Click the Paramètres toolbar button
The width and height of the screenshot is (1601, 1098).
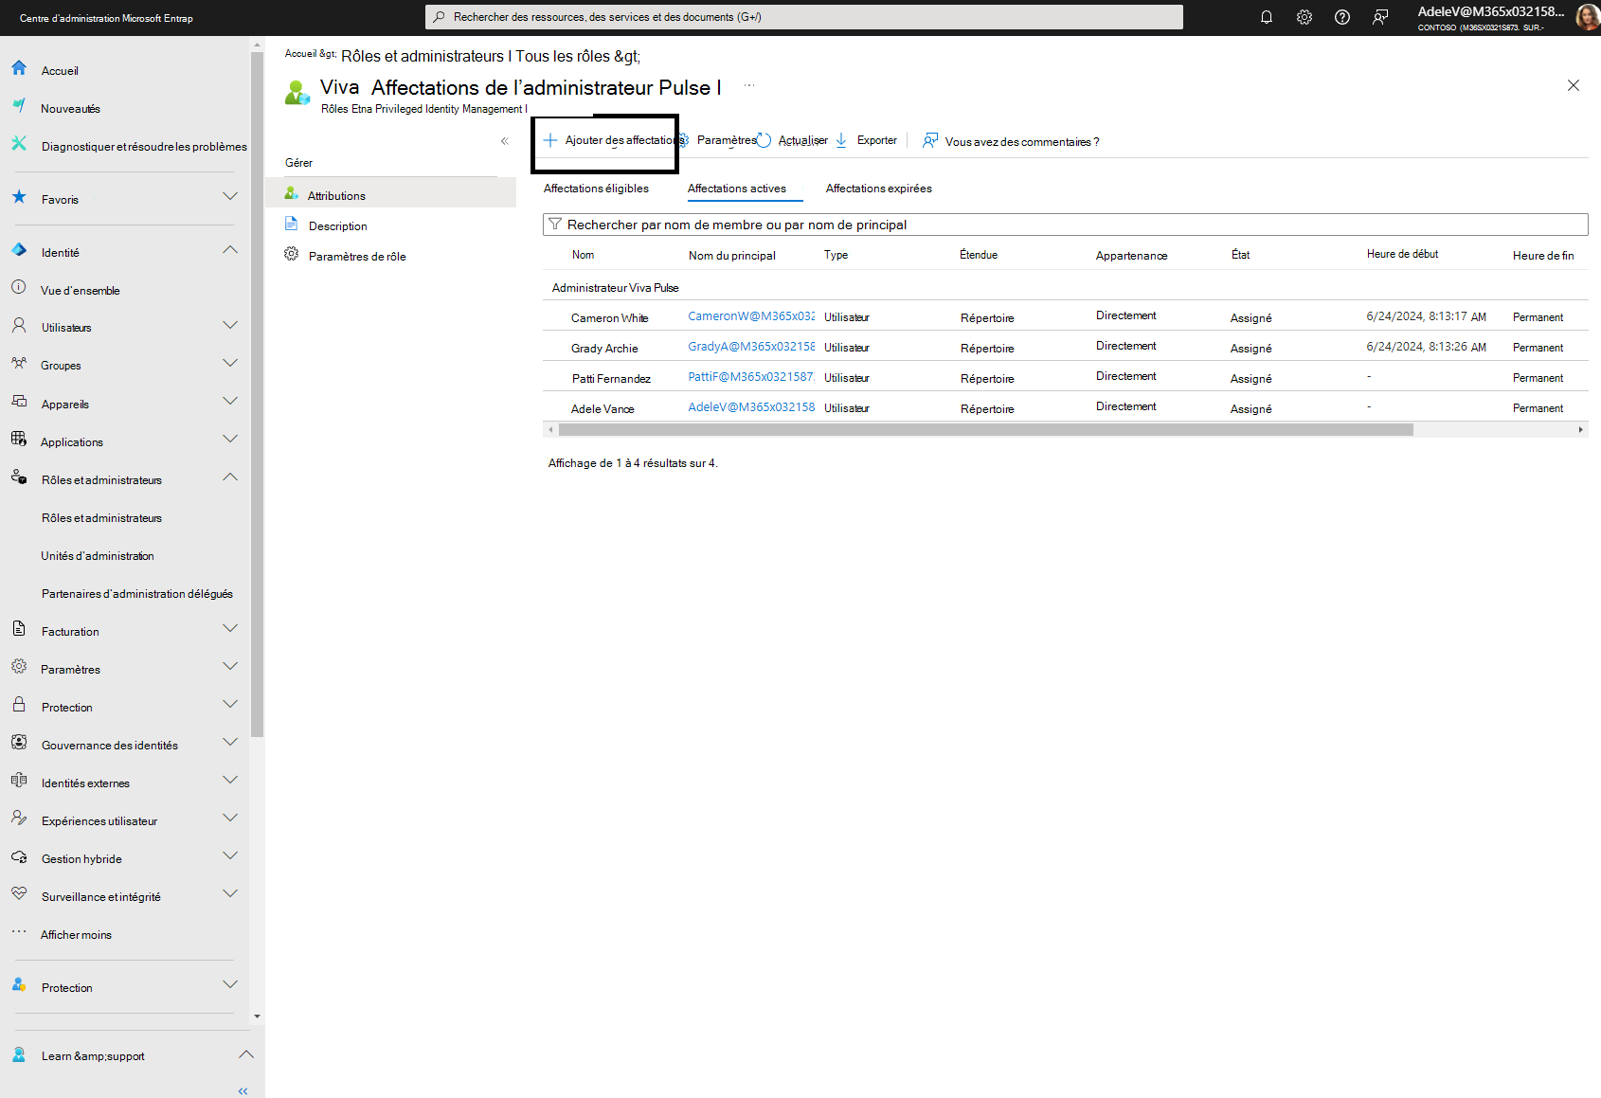pyautogui.click(x=717, y=140)
